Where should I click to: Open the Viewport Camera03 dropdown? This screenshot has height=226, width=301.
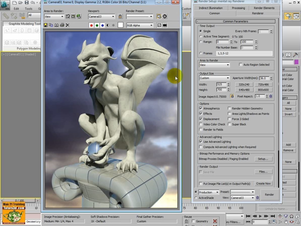tap(101, 16)
